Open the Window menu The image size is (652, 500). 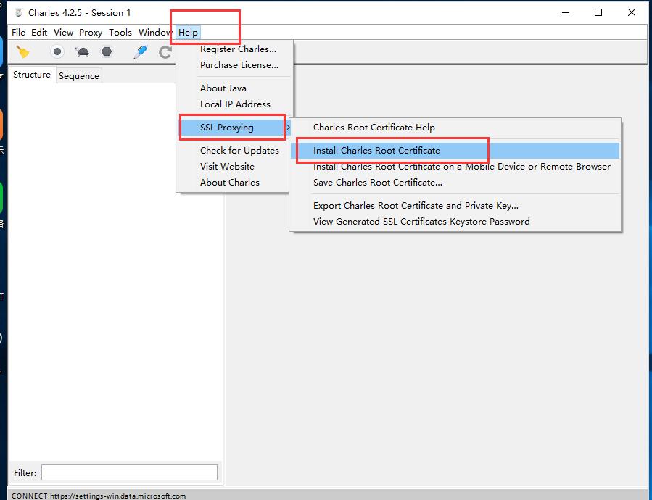coord(155,33)
